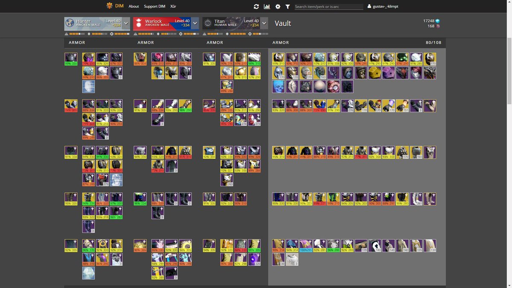Select Warlock helmet rated 89% 313
512x288 pixels.
157,59
